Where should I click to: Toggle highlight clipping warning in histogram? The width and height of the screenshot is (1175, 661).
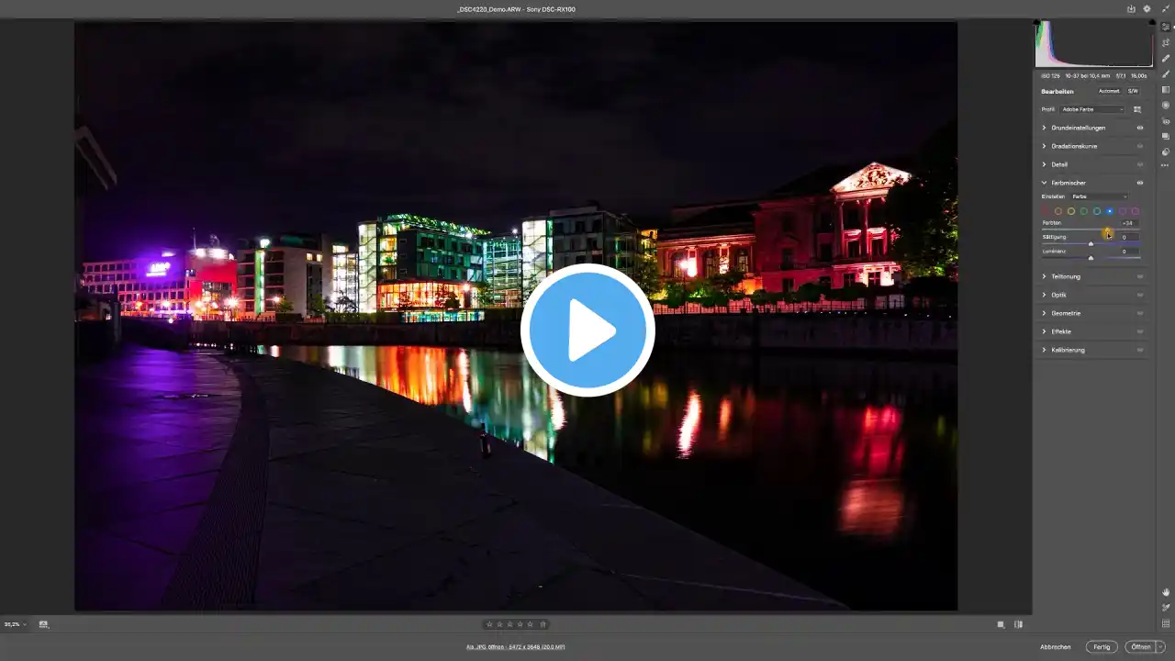[1150, 22]
